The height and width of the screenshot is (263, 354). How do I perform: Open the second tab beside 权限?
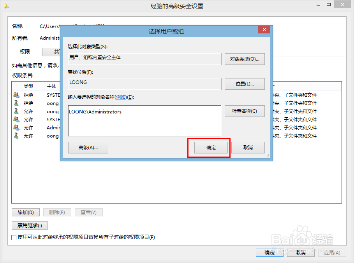[x=56, y=52]
